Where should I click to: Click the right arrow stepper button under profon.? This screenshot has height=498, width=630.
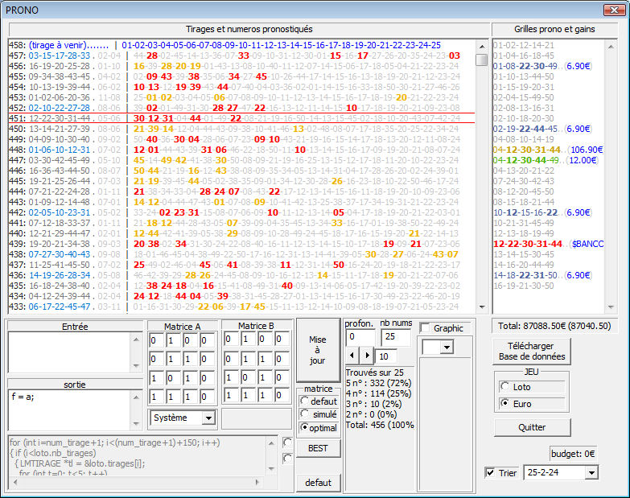[367, 356]
